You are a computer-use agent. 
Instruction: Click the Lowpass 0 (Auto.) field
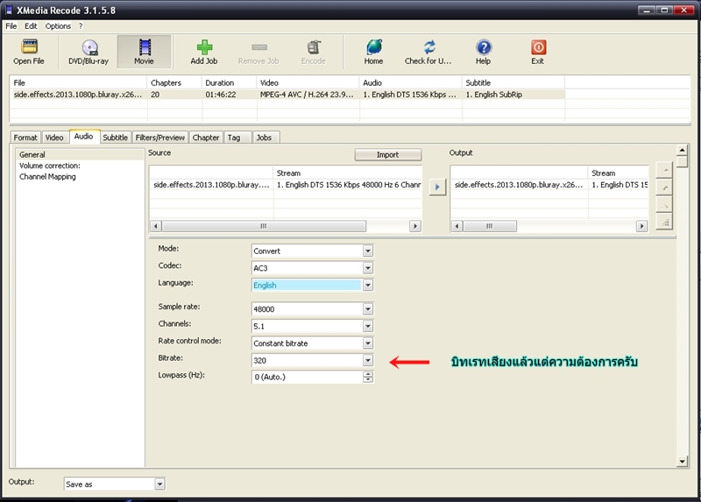tap(308, 377)
